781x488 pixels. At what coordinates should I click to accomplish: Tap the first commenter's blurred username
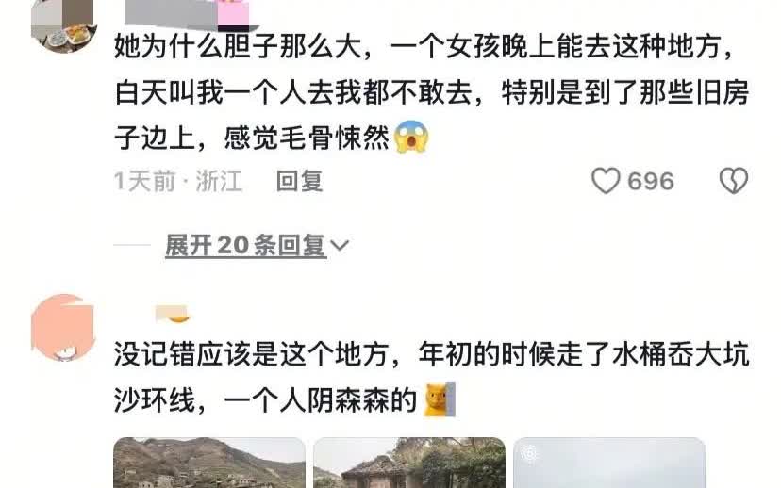(x=171, y=13)
